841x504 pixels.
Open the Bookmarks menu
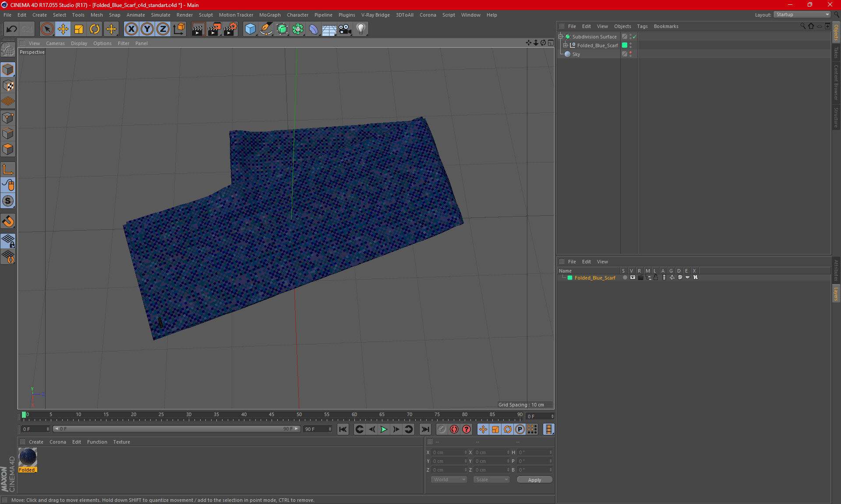[x=666, y=26]
